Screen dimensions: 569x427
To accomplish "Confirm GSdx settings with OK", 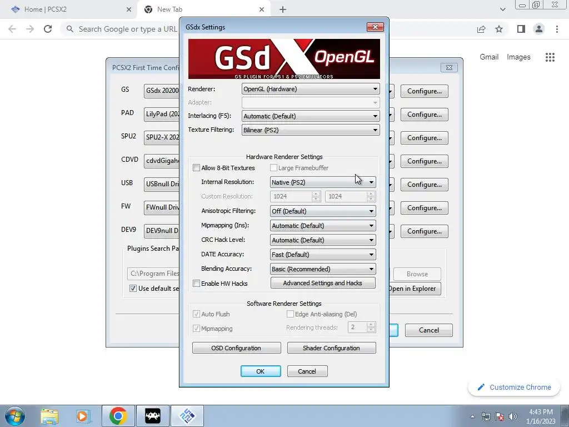I will pyautogui.click(x=261, y=371).
